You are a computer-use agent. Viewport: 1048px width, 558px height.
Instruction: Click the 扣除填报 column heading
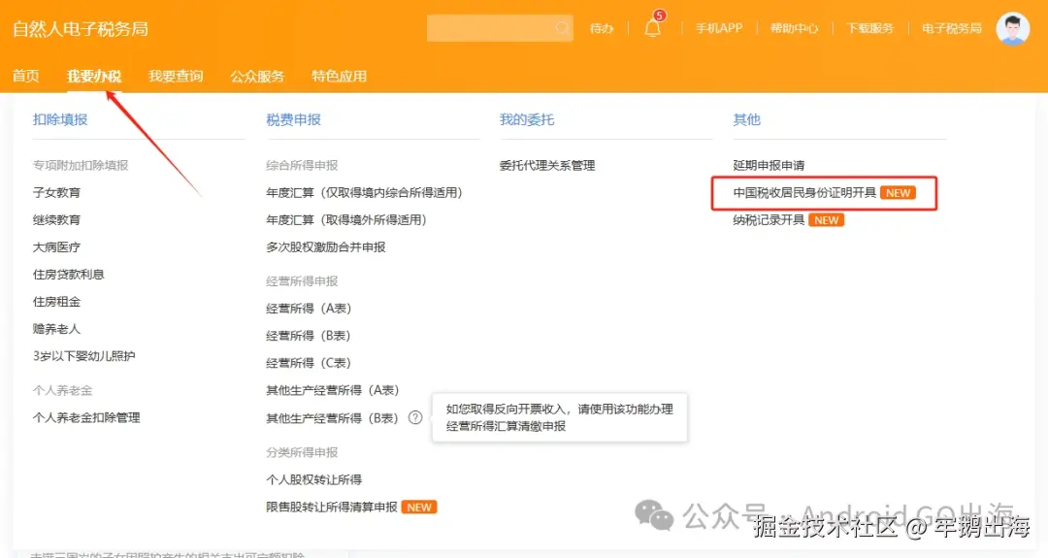(60, 119)
